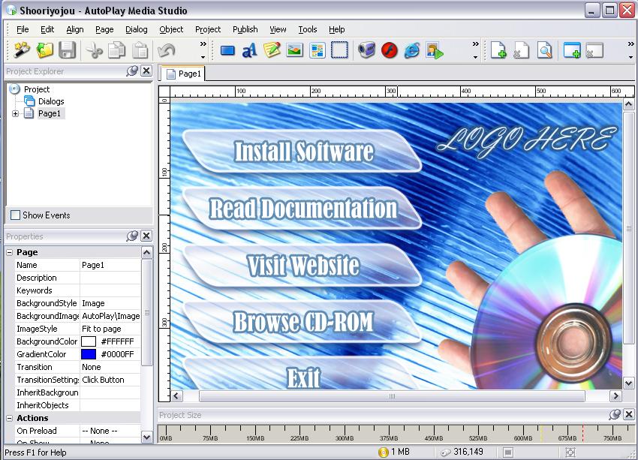Select the Exit button on canvas
This screenshot has width=638, height=460.
pos(302,373)
